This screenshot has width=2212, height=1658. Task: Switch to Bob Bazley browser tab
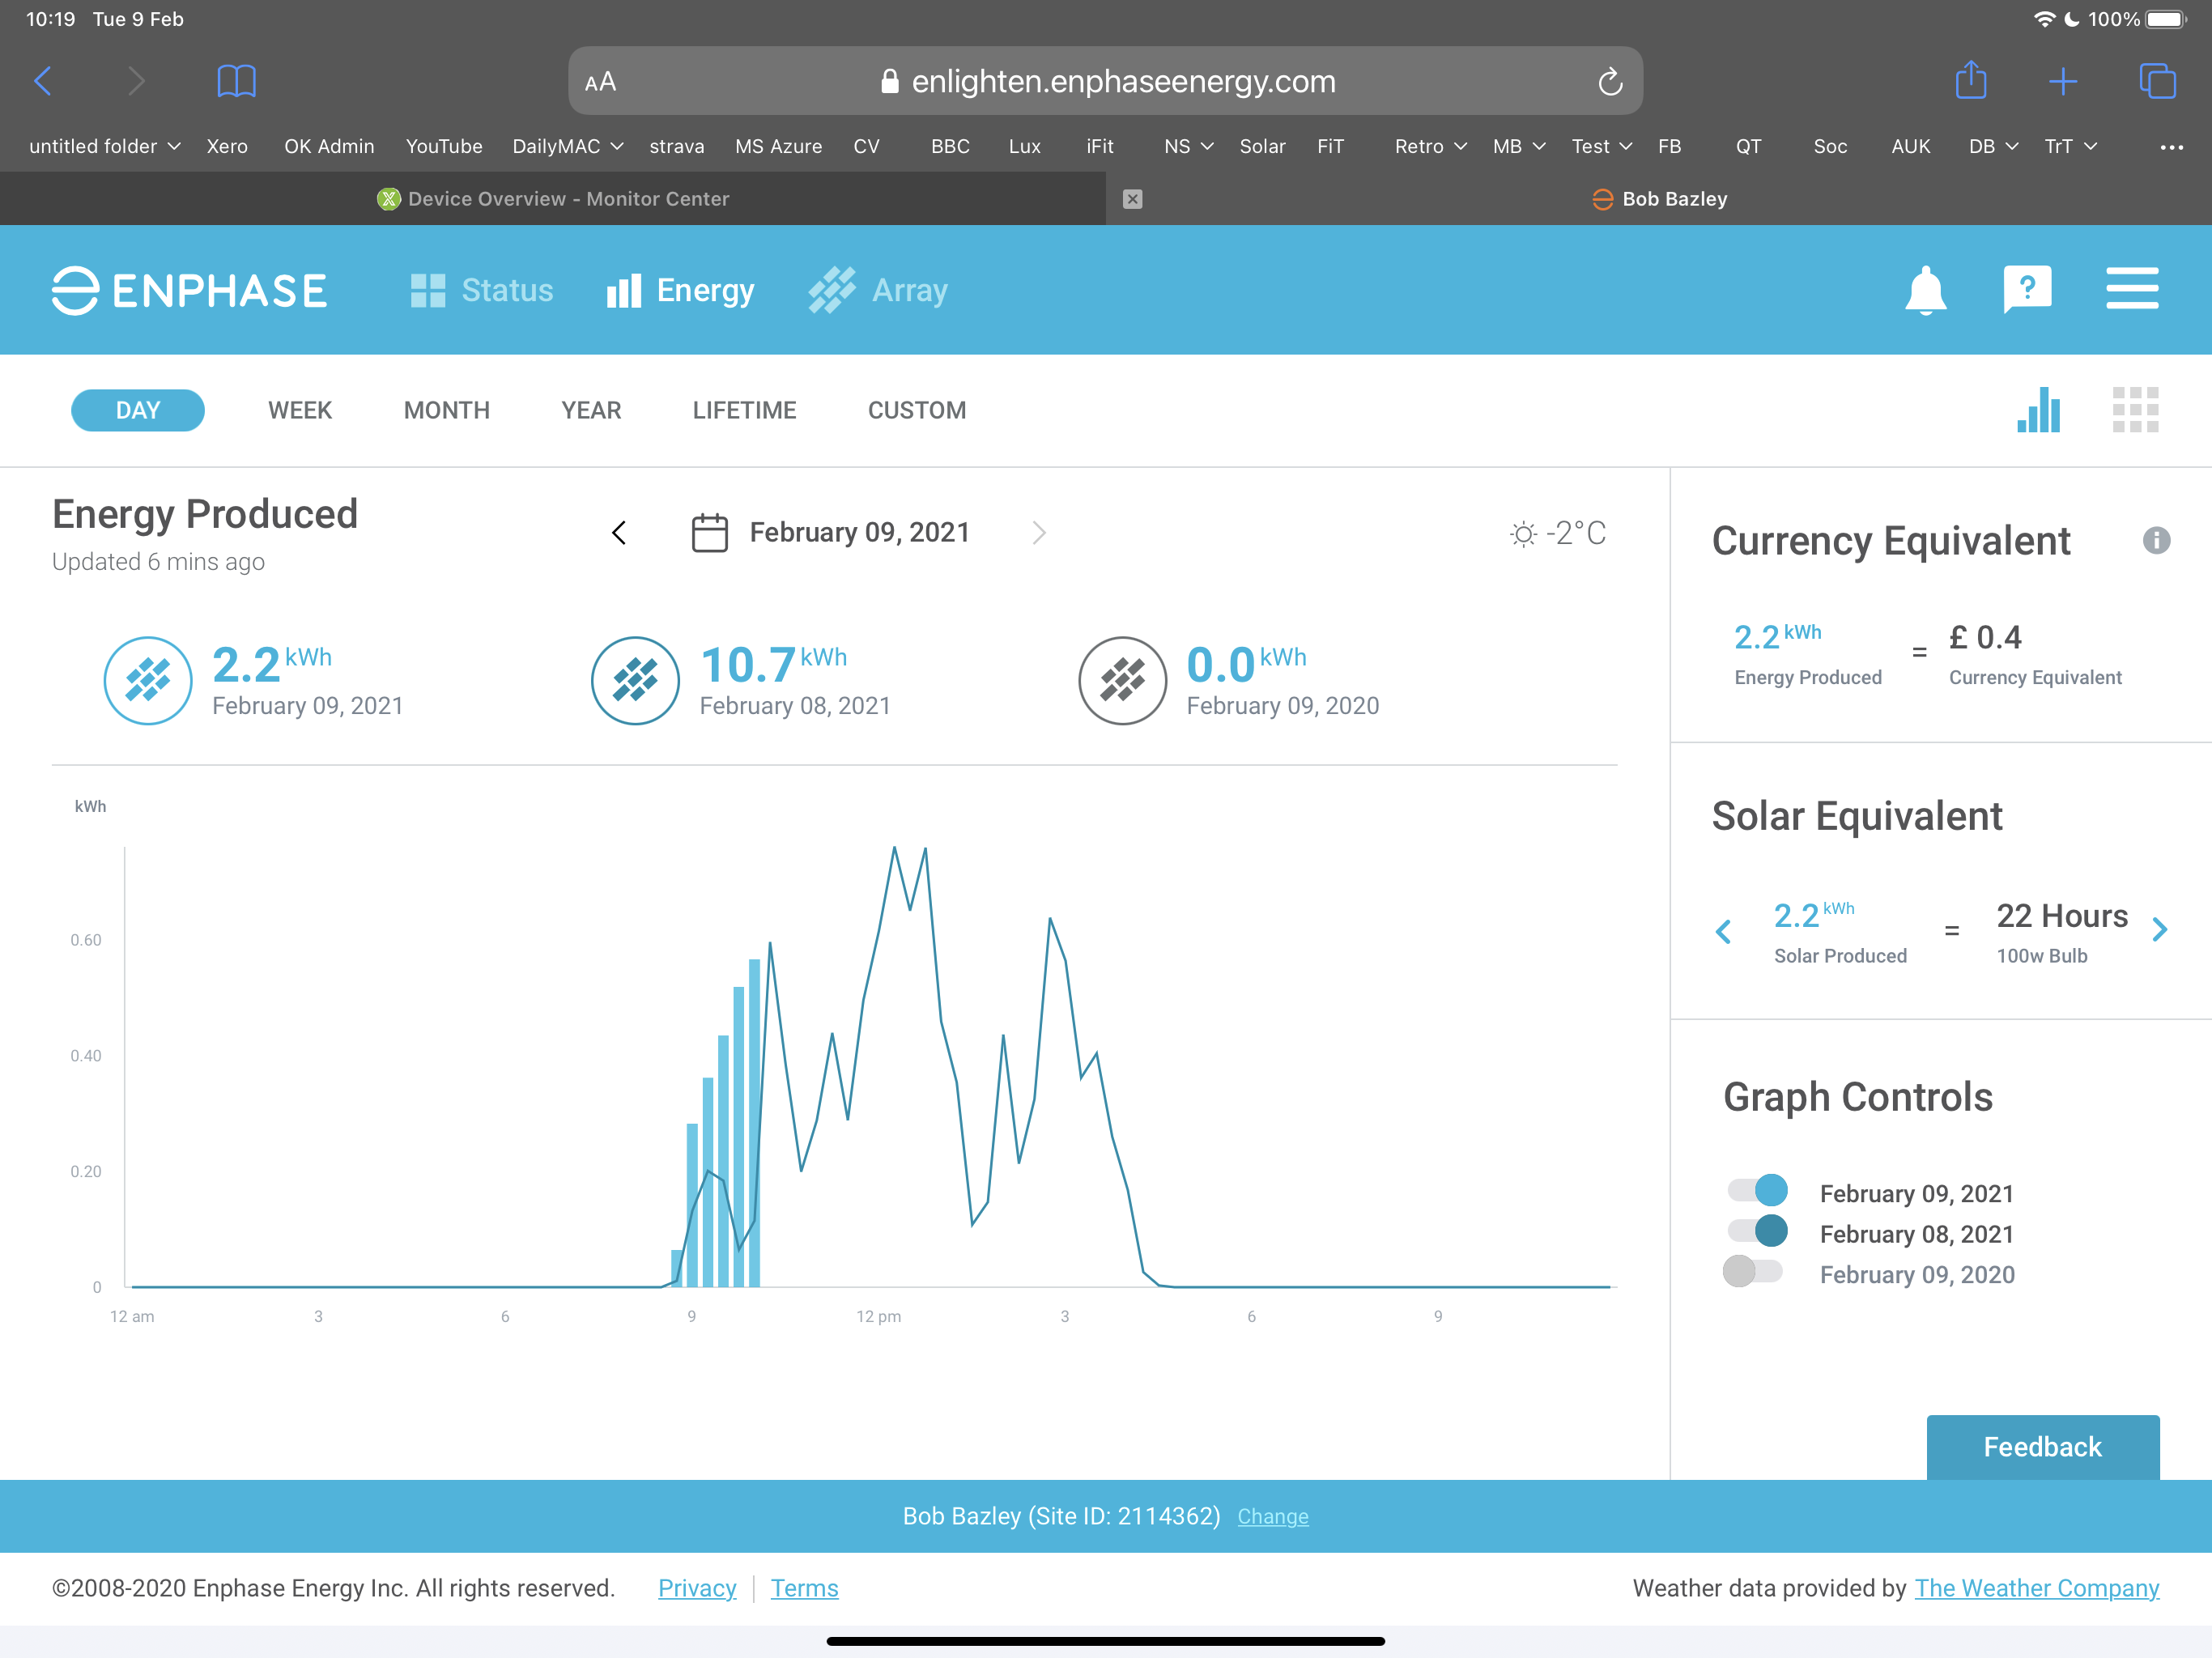pyautogui.click(x=1660, y=199)
